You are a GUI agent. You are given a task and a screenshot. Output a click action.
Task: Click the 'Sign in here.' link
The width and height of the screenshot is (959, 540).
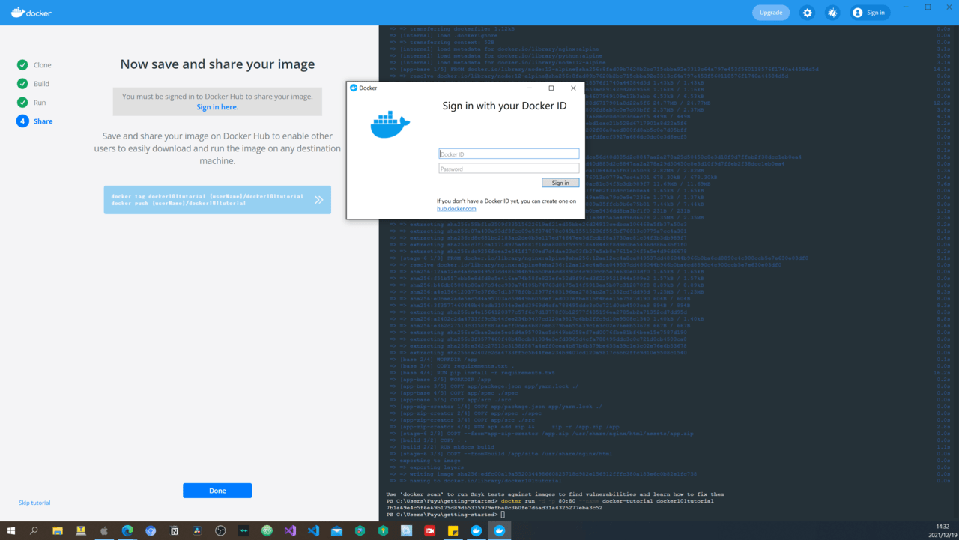(x=217, y=107)
